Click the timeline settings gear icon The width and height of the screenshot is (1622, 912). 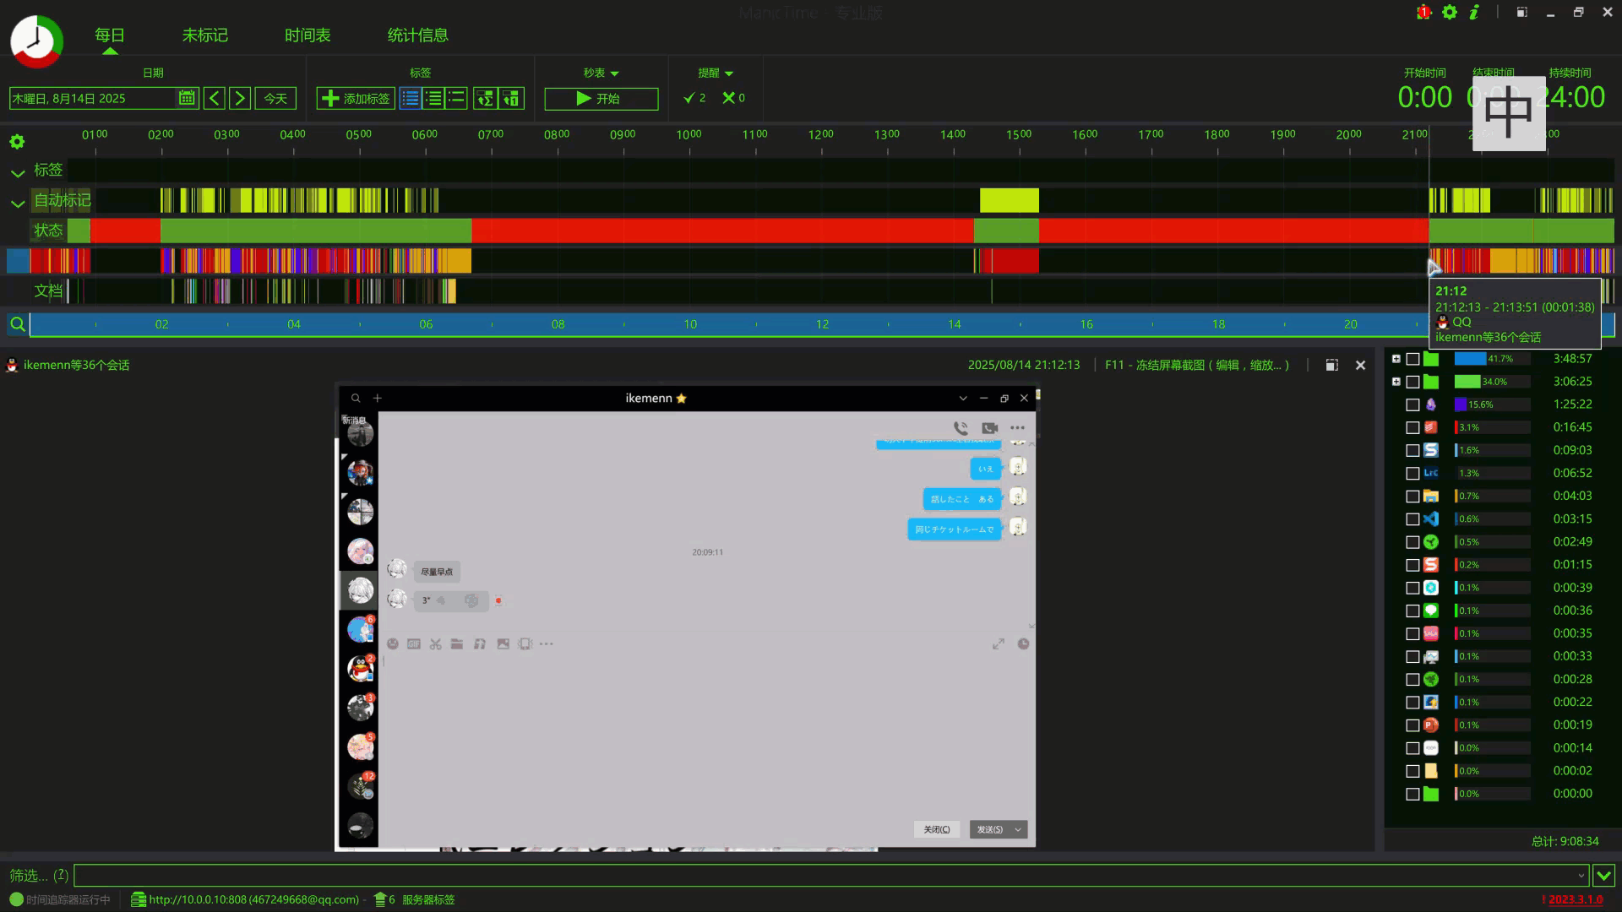(x=17, y=141)
